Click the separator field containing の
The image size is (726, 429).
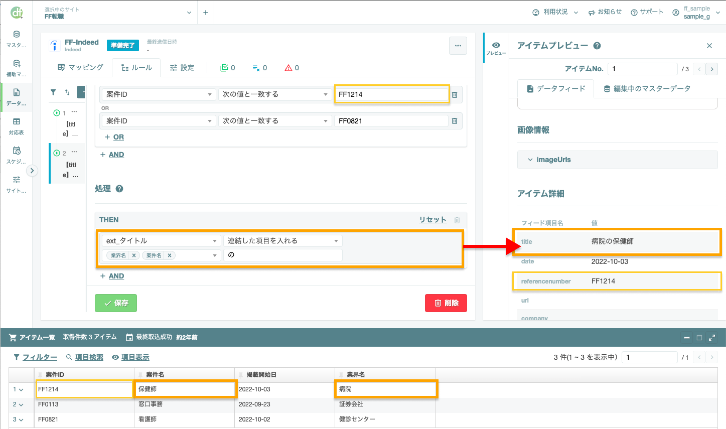(283, 255)
